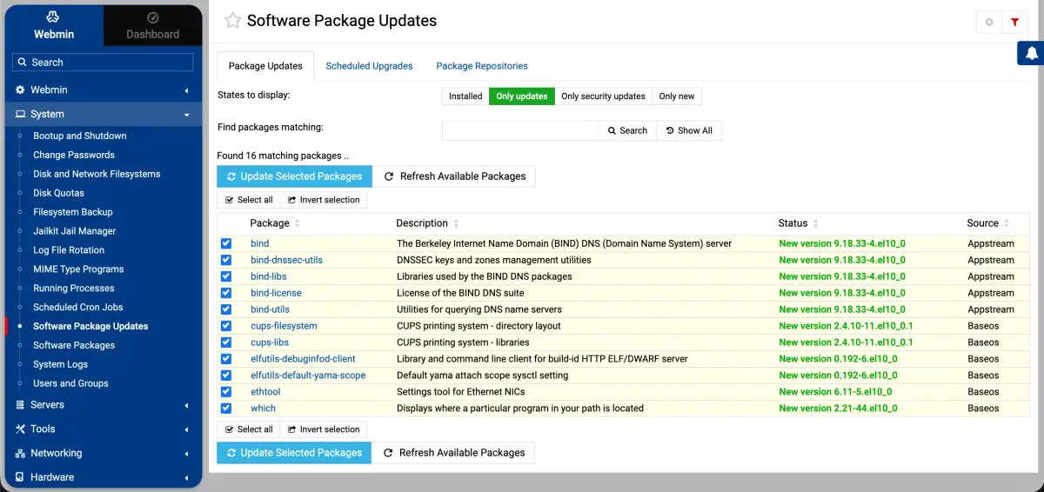Image resolution: width=1044 pixels, height=492 pixels.
Task: Open the ethtool package link
Action: click(x=265, y=392)
